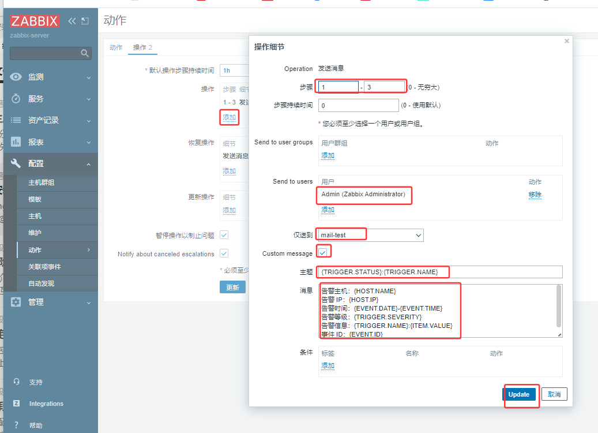Click 添加 under 操作 steps
The width and height of the screenshot is (598, 433).
point(229,117)
